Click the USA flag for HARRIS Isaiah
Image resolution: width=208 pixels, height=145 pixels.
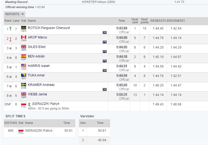click(x=24, y=66)
